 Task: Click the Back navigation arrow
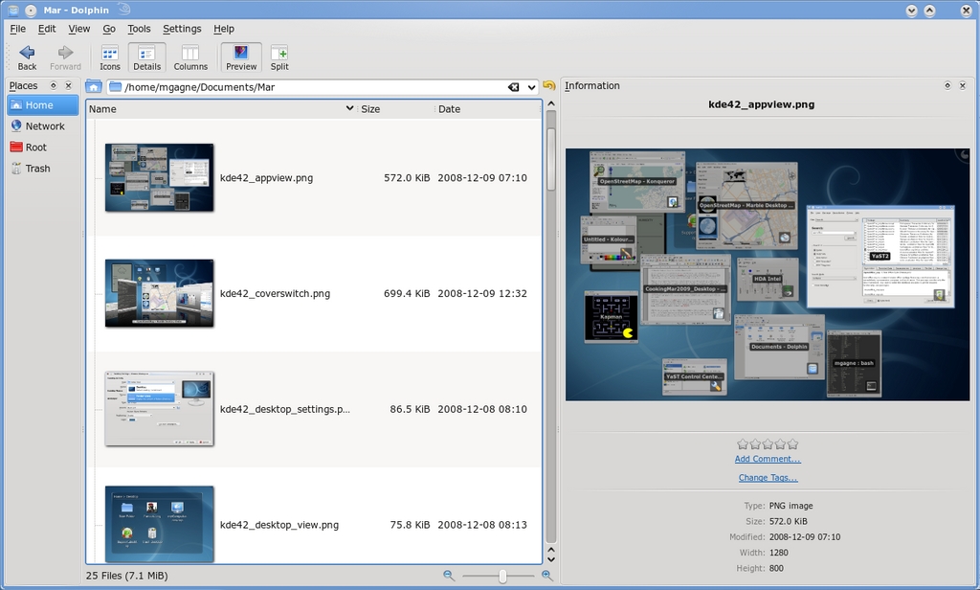[27, 57]
